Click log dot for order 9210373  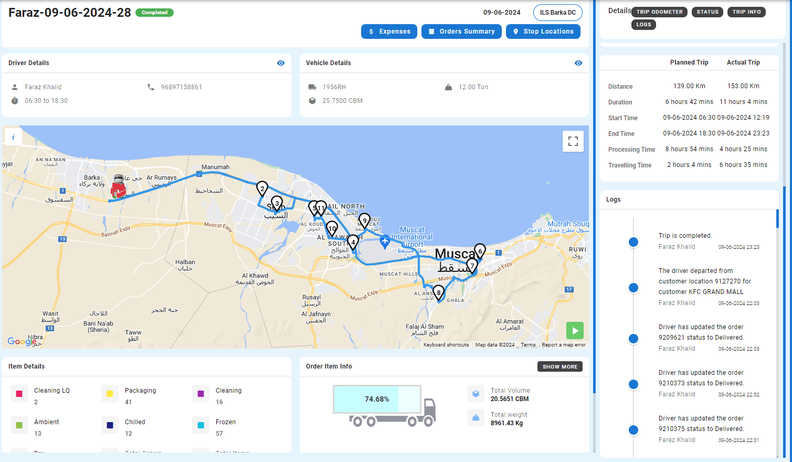click(633, 384)
